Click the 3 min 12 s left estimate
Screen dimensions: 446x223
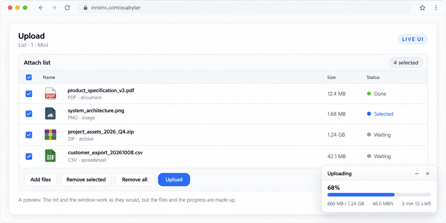pos(416,204)
